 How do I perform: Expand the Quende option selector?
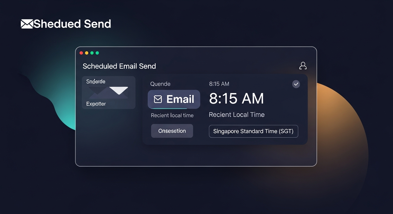tap(160, 84)
